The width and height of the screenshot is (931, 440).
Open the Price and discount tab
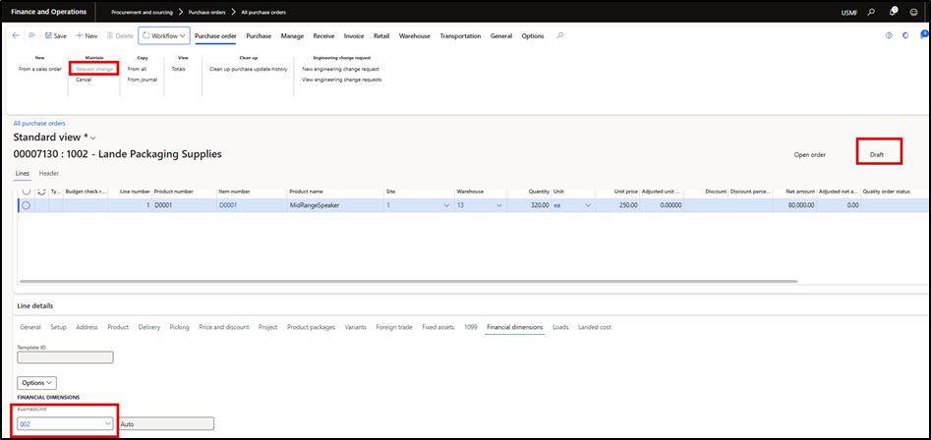(223, 327)
